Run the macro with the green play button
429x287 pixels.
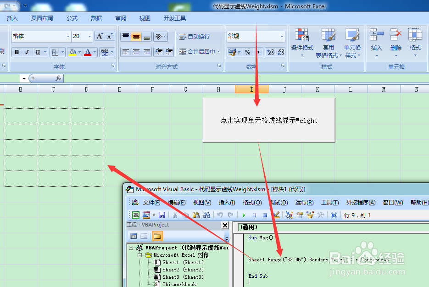pos(243,215)
